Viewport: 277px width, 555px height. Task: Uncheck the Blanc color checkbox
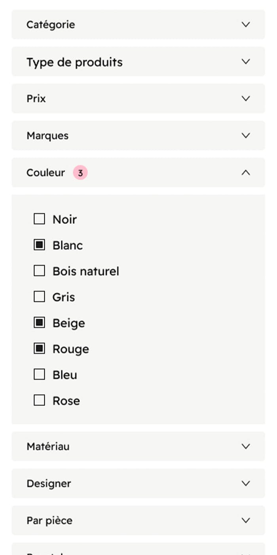tap(39, 245)
